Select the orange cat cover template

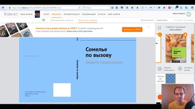[x=176, y=48]
